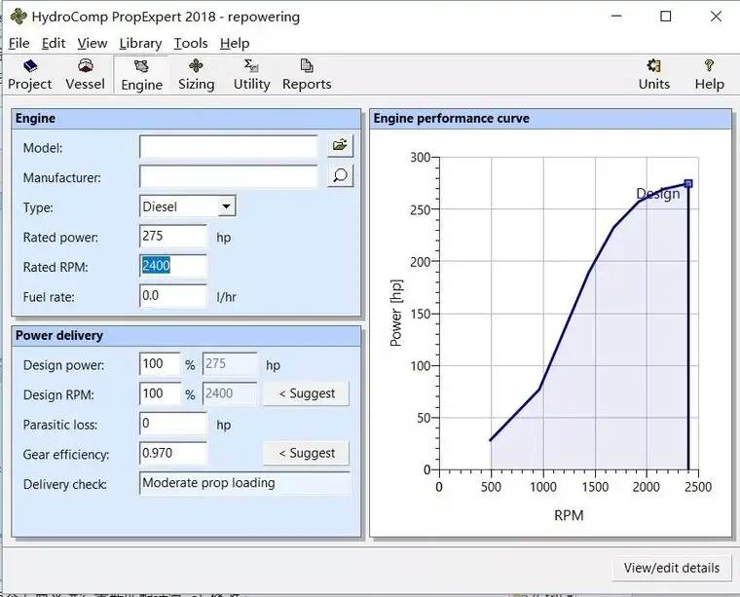This screenshot has height=597, width=740.
Task: Click the Power delivery panel header
Action: [x=186, y=336]
